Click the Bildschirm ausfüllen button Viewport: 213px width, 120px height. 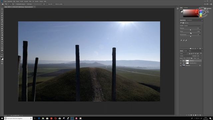59,4
